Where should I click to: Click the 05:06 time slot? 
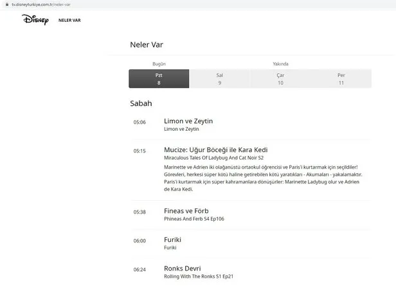point(139,122)
